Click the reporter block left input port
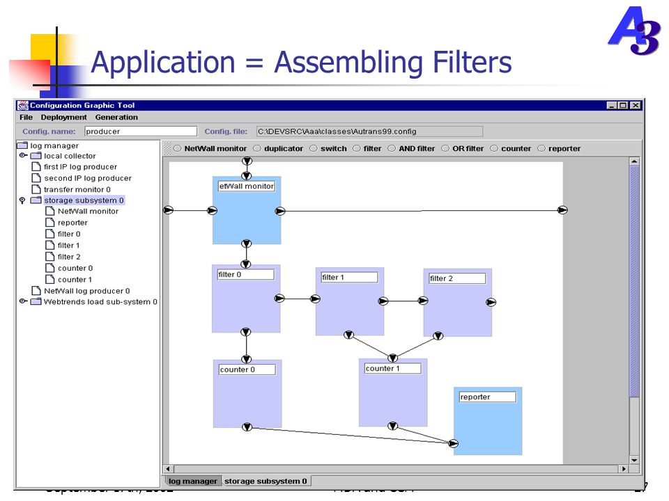This screenshot has height=501, width=669. coord(453,443)
